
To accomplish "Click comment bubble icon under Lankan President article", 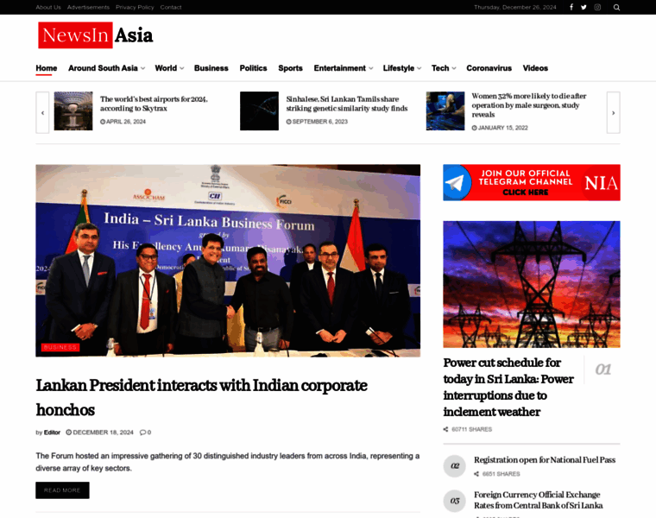I will [142, 433].
